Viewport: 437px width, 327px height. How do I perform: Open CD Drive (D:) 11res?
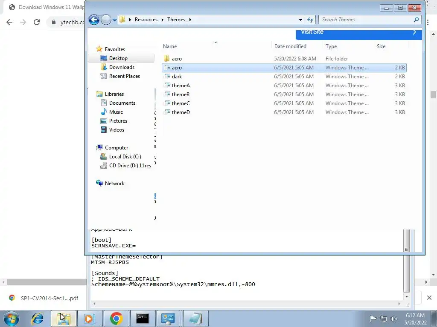pos(130,166)
